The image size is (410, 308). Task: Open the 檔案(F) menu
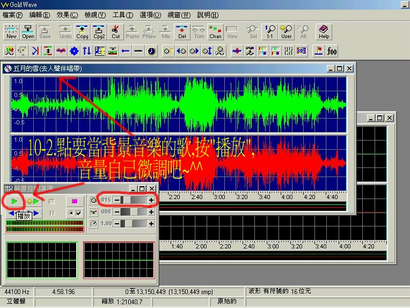pos(13,14)
